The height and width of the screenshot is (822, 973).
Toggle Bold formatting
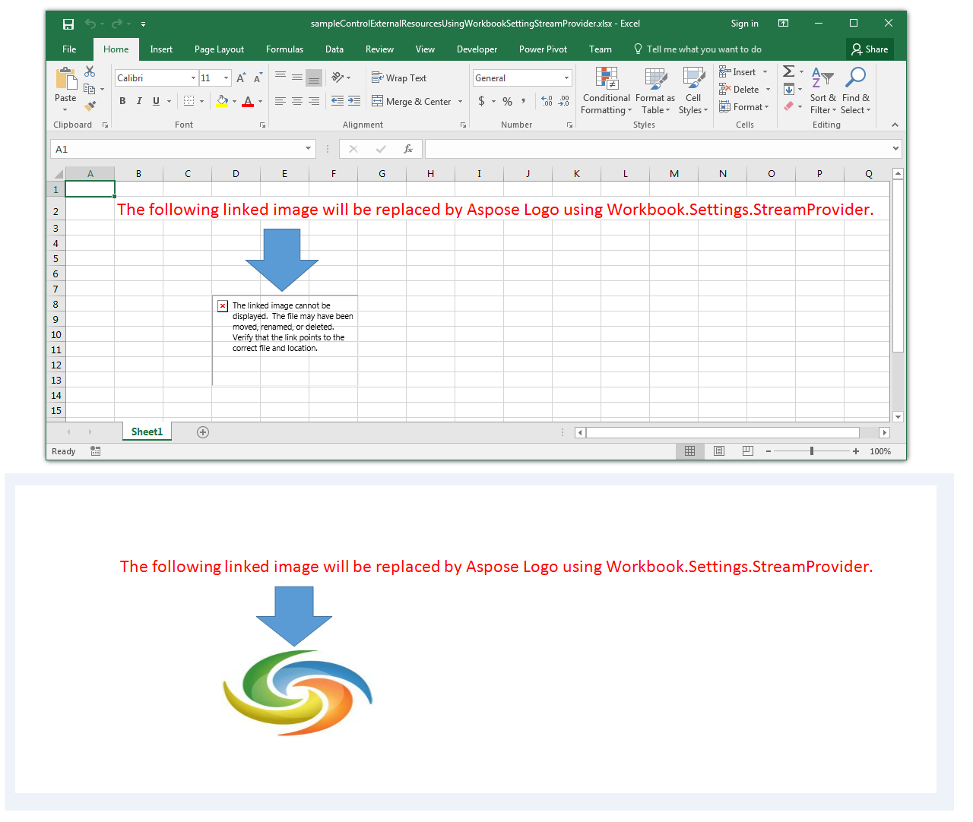pos(122,101)
